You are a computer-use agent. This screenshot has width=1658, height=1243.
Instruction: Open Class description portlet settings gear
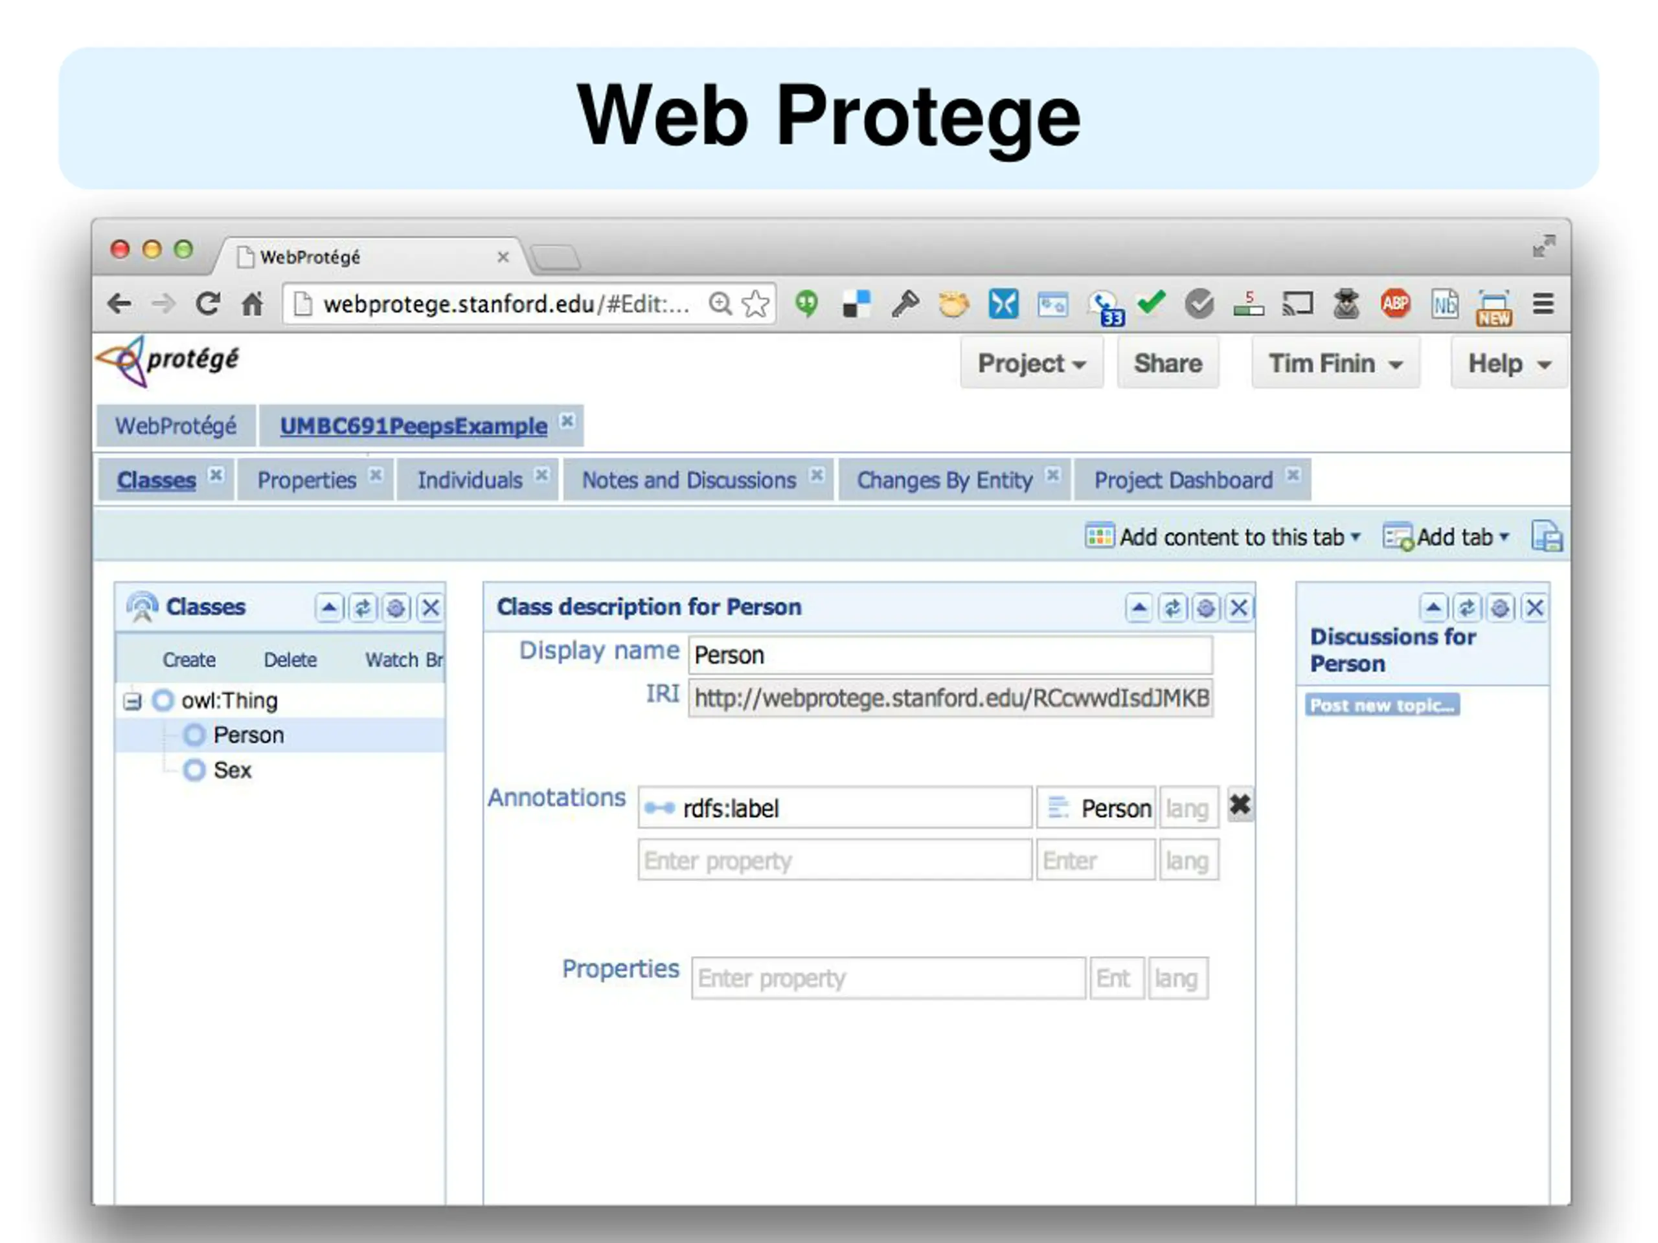(x=1206, y=608)
